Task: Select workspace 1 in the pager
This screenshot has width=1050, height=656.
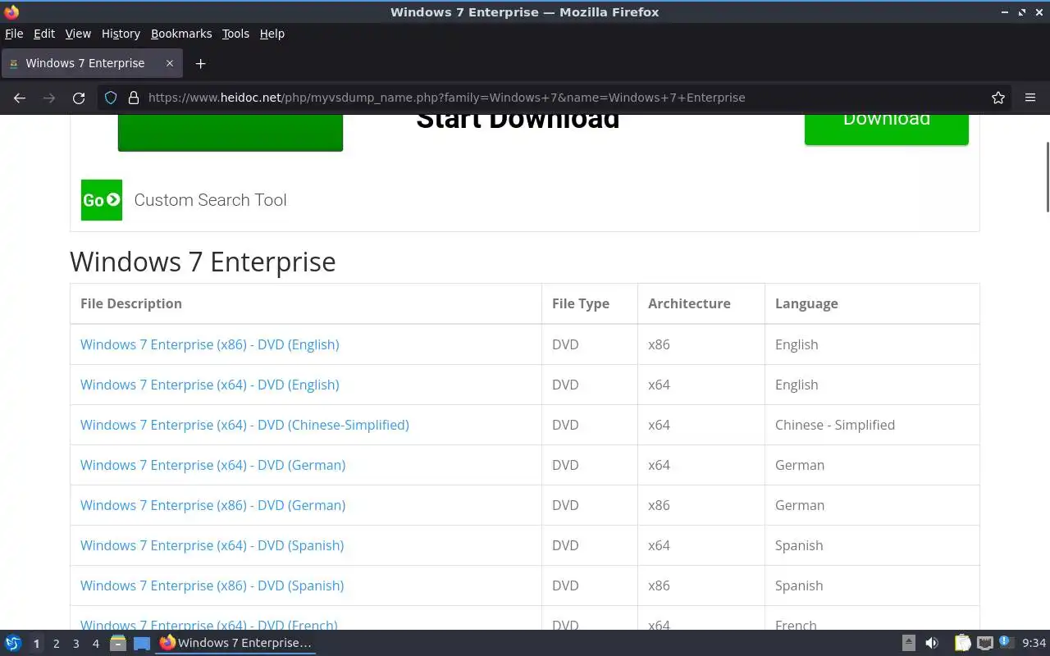Action: tap(36, 644)
